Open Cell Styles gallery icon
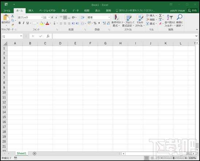This screenshot has height=161, width=200. (140, 17)
